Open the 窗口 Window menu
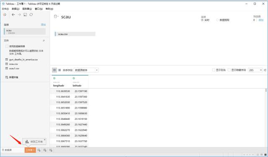 click(x=39, y=9)
